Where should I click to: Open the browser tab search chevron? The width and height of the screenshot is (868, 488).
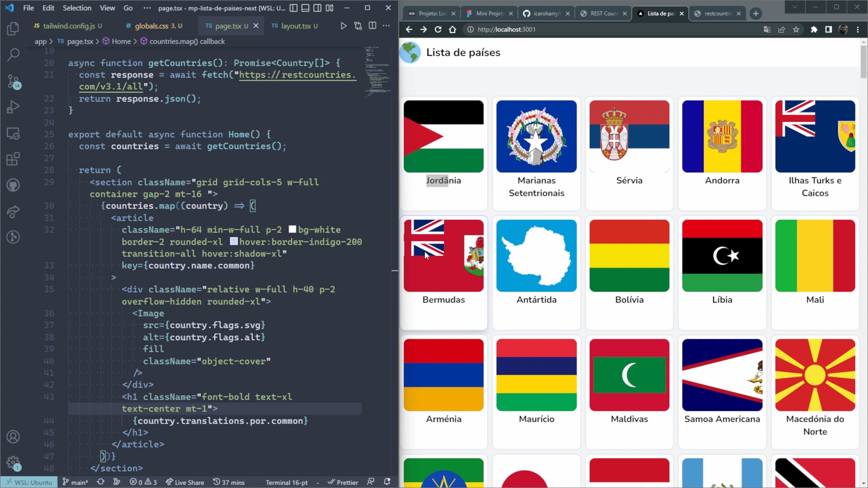(x=794, y=7)
